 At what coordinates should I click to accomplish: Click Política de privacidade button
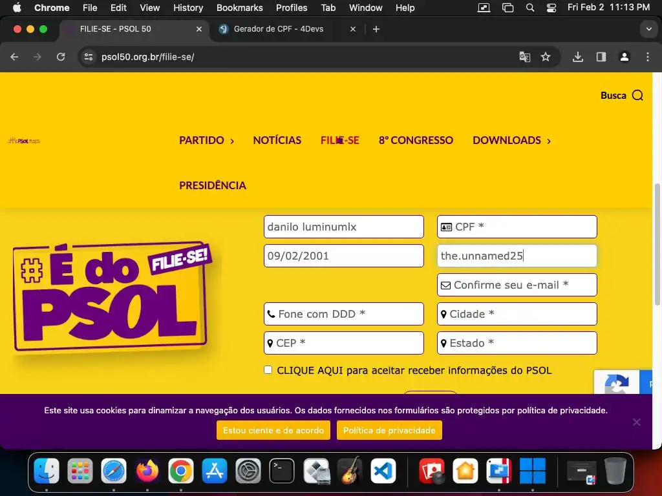pyautogui.click(x=389, y=430)
